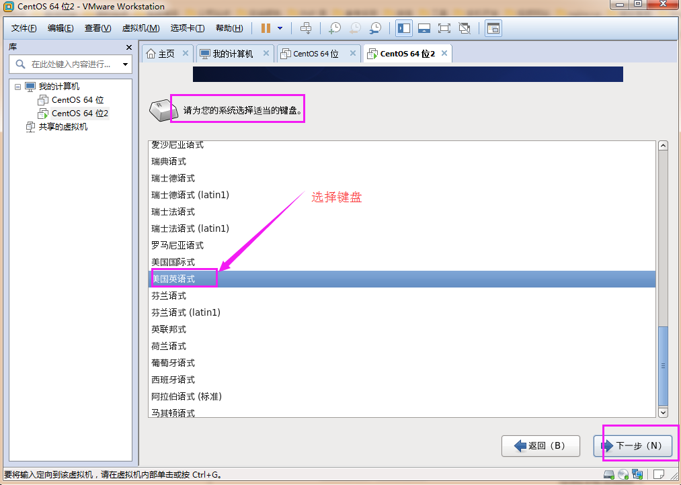Select 美国国际式 keyboard in the list
Image resolution: width=681 pixels, height=485 pixels.
pyautogui.click(x=173, y=262)
